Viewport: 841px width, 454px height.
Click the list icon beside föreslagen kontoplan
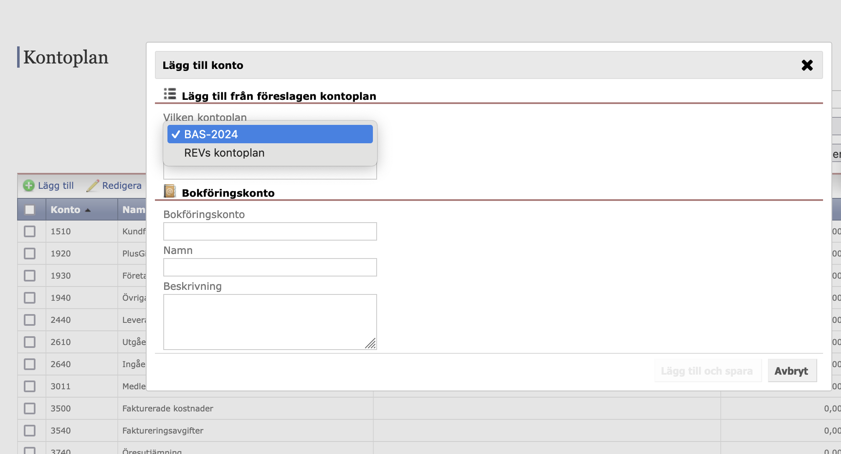coord(170,94)
